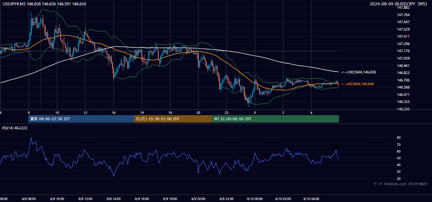Click the 8/10 02:00 time label

pos(283,199)
